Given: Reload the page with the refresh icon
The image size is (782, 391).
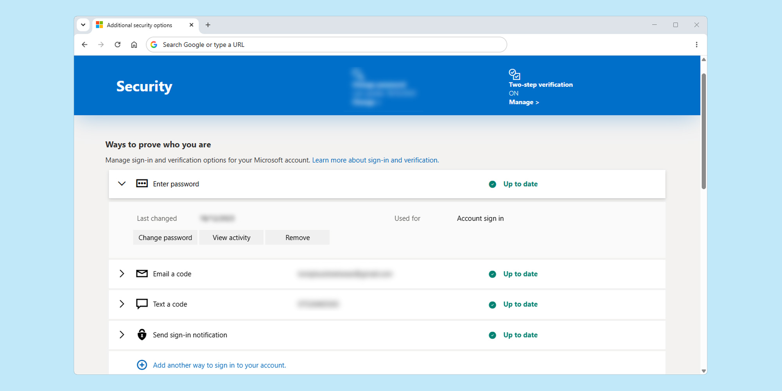Looking at the screenshot, I should 117,45.
